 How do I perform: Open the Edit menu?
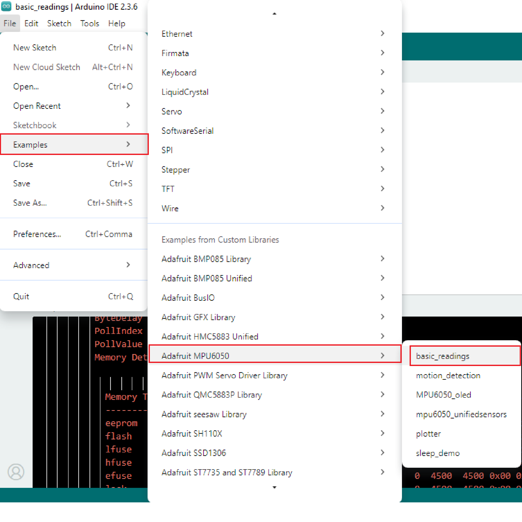(x=31, y=23)
